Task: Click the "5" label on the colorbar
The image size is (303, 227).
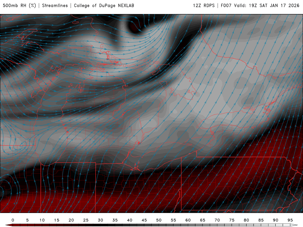Action: pyautogui.click(x=27, y=220)
